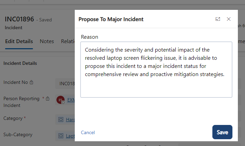Screen dimensions: 245x146
Task: Click the lock icon beside Person Reporting
Action: click(x=48, y=99)
